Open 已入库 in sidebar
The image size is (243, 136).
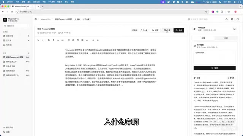pos(16,40)
